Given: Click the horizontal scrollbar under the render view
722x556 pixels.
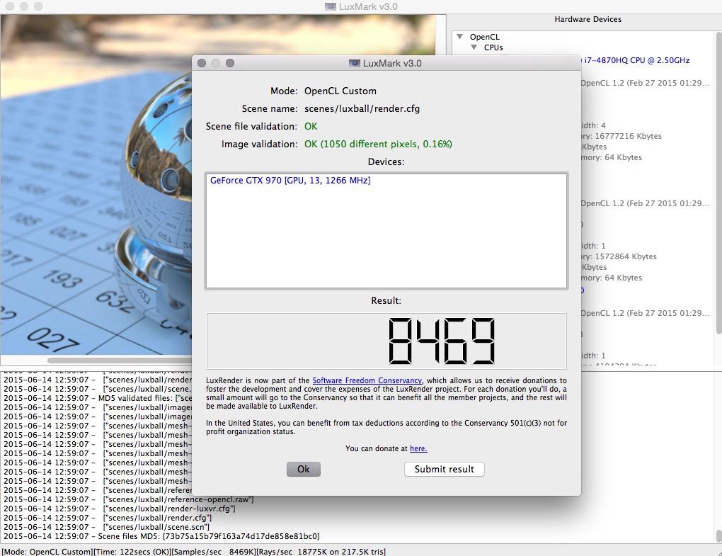Looking at the screenshot, I should [x=120, y=361].
